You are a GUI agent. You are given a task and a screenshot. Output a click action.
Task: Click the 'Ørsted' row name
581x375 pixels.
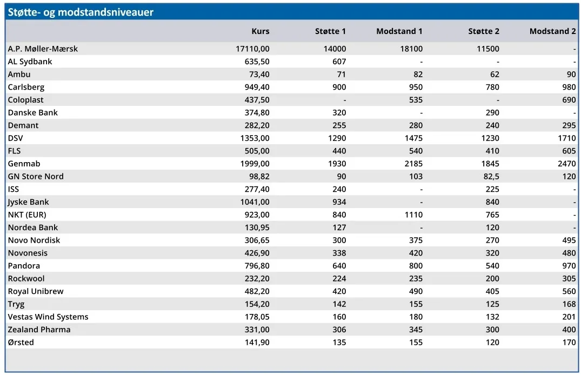click(21, 343)
